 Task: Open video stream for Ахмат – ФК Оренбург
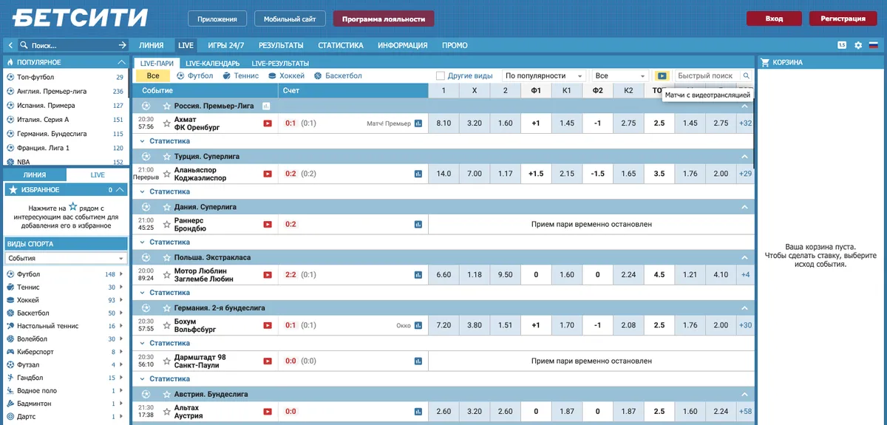click(x=268, y=123)
